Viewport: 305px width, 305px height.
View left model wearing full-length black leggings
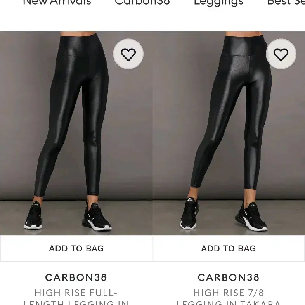(76, 133)
